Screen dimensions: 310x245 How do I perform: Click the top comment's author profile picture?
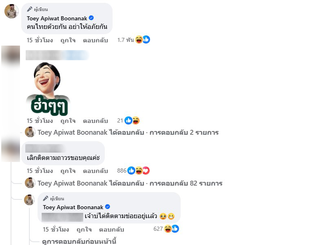click(x=11, y=11)
